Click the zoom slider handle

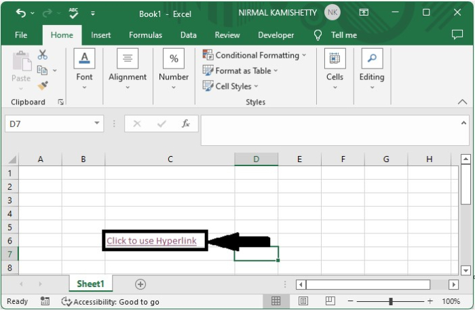391,301
